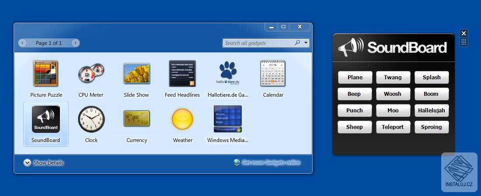Play the Beep sound
This screenshot has height=196, width=481.
(x=355, y=94)
